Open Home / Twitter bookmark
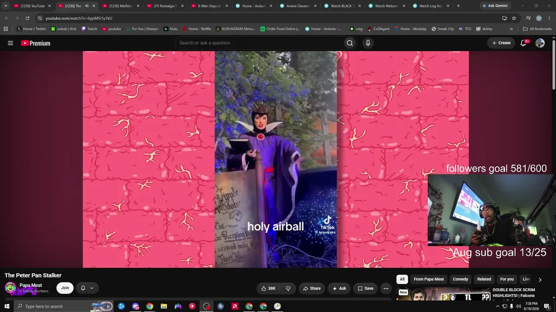Viewport: 556px width, 312px height. click(x=32, y=29)
